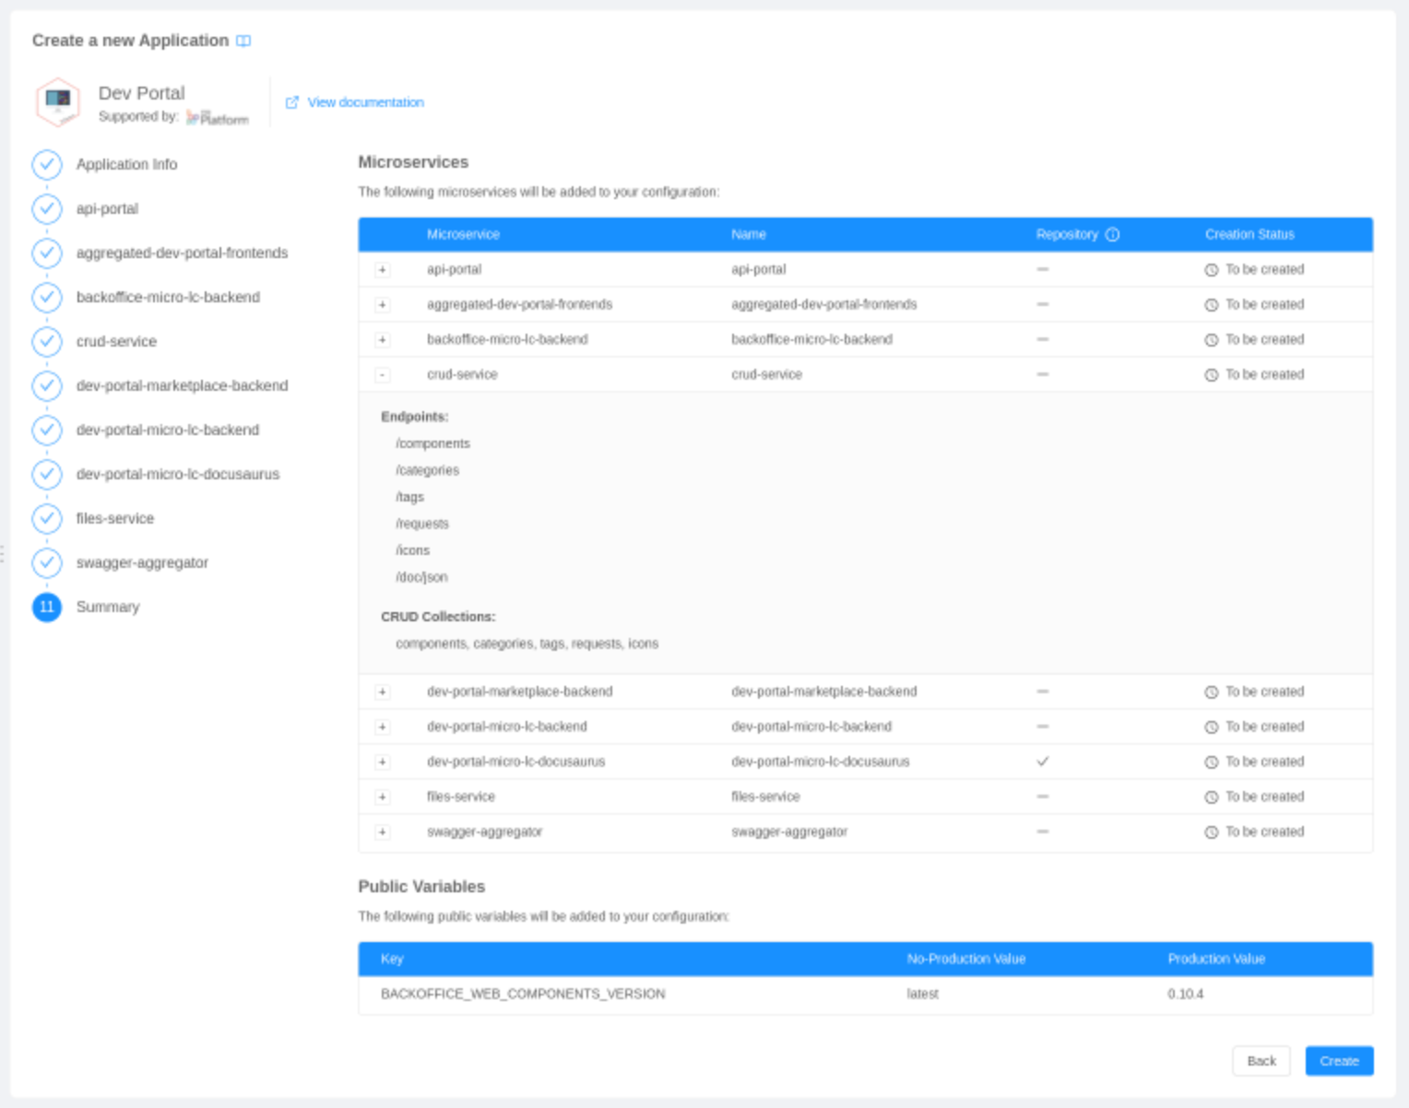This screenshot has height=1108, width=1409.
Task: Expand the dev-portal-marketplace-backend row
Action: (x=382, y=691)
